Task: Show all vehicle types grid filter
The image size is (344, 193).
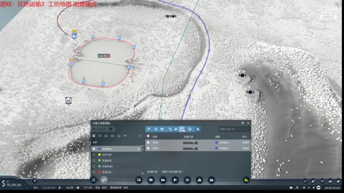Action: click(94, 136)
